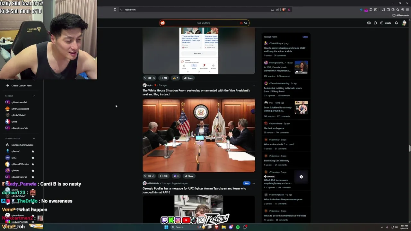Click the Create post button
The image size is (411, 231).
tap(386, 23)
